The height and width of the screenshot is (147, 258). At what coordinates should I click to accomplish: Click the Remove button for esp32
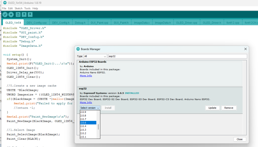click(229, 108)
